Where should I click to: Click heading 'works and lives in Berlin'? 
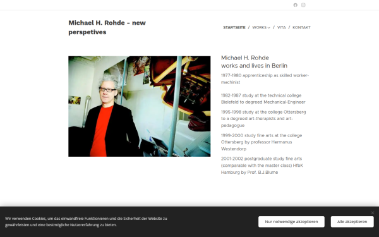pos(254,66)
